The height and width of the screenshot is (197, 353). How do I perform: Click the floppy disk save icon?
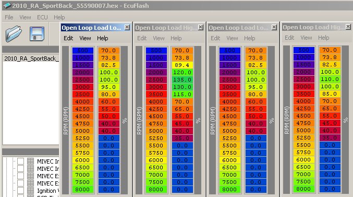click(37, 34)
